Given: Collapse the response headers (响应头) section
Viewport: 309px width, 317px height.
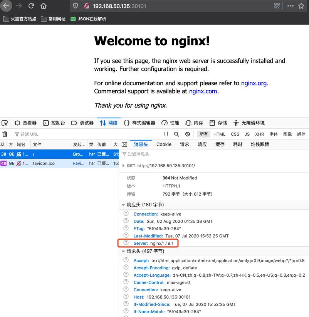Looking at the screenshot, I should tap(123, 205).
